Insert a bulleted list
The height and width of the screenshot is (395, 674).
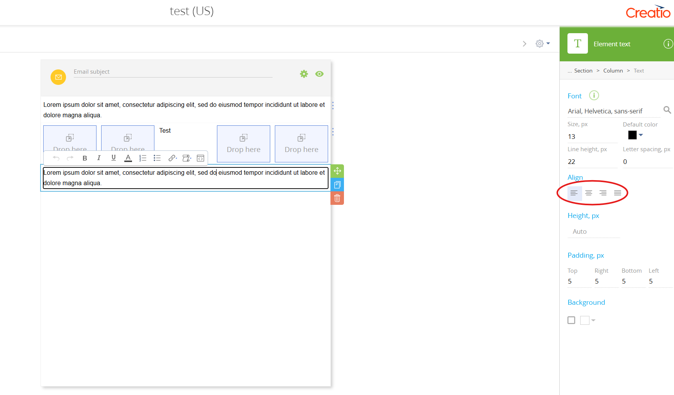tap(157, 158)
